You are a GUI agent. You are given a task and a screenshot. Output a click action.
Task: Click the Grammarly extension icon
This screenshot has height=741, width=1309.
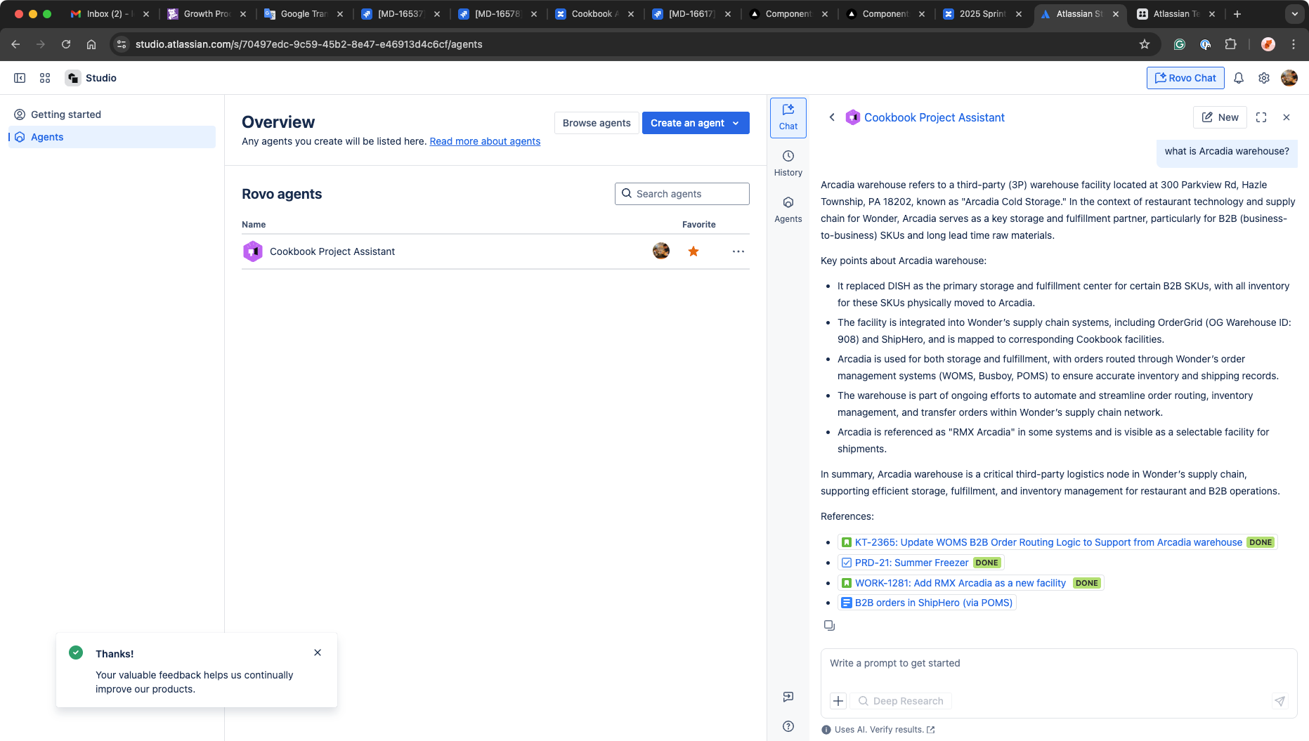tap(1180, 44)
